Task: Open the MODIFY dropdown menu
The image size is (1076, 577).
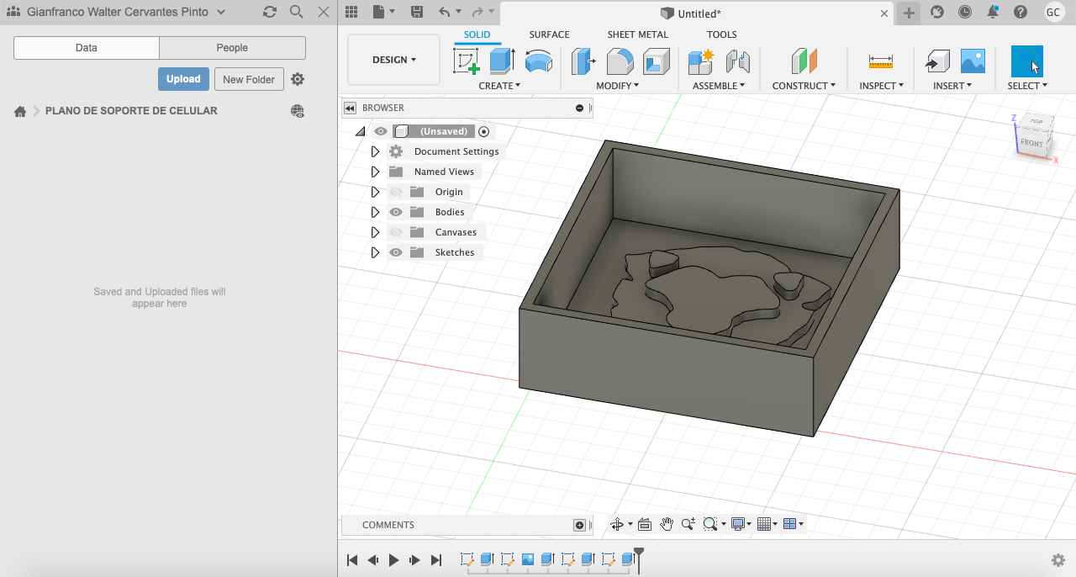Action: click(618, 86)
